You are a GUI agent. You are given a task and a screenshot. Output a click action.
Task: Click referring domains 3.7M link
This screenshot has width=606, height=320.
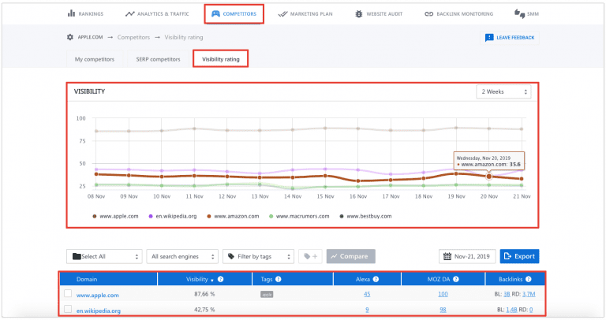pyautogui.click(x=529, y=294)
